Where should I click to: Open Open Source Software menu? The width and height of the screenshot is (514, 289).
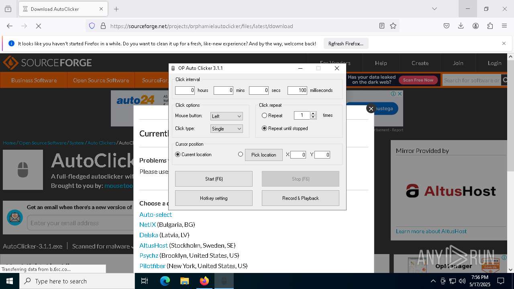point(101,80)
